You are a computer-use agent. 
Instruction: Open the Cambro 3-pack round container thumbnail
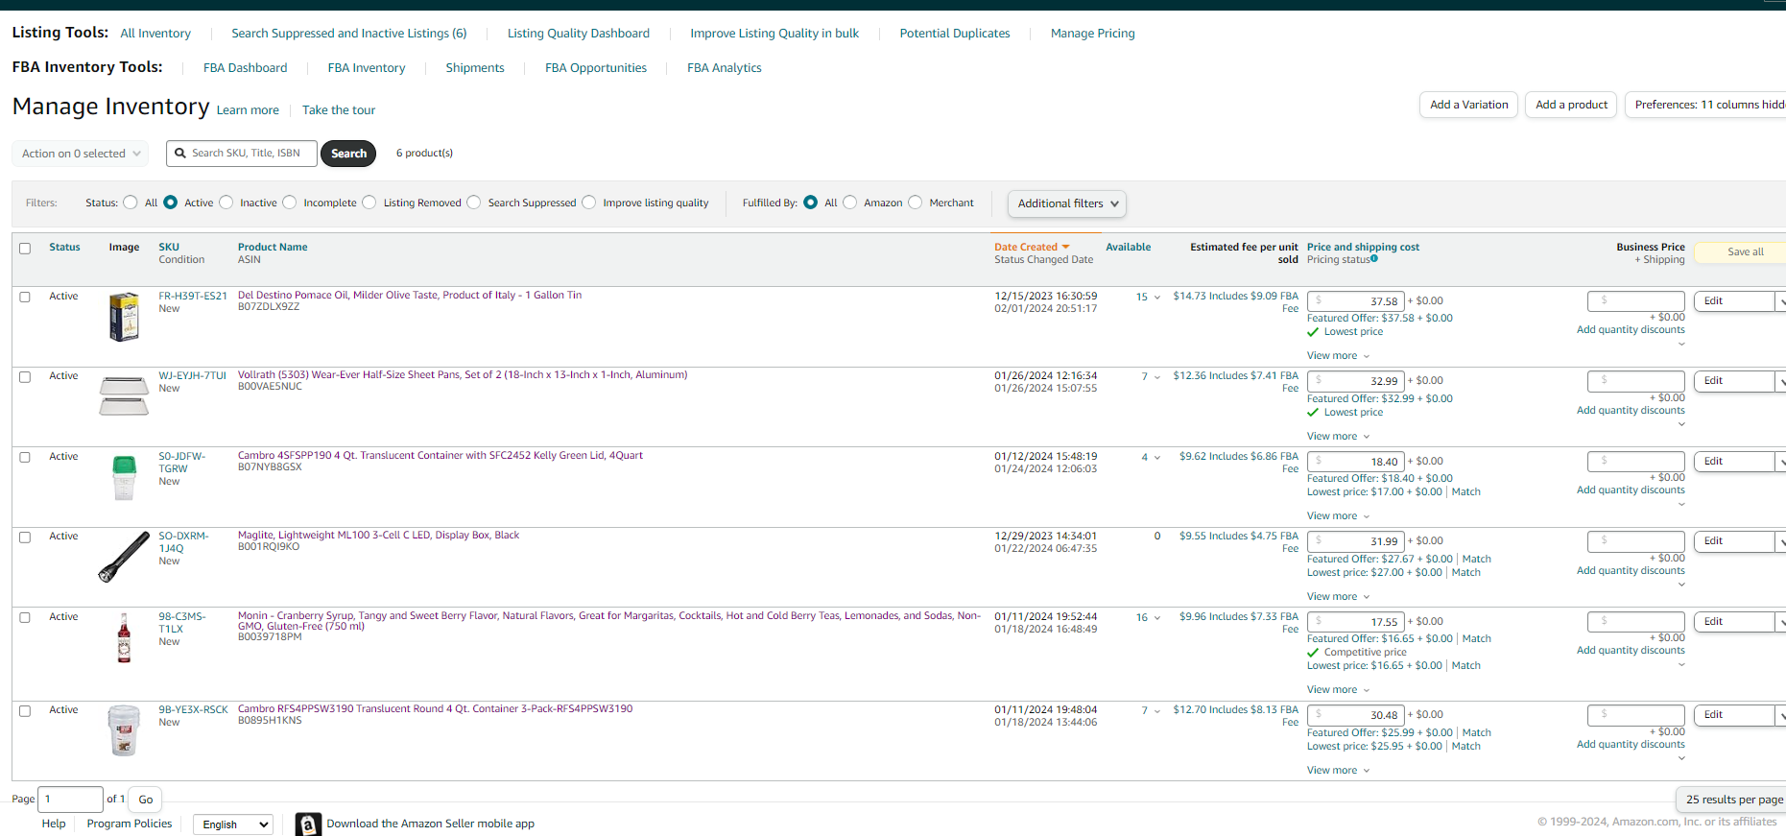[x=124, y=730]
